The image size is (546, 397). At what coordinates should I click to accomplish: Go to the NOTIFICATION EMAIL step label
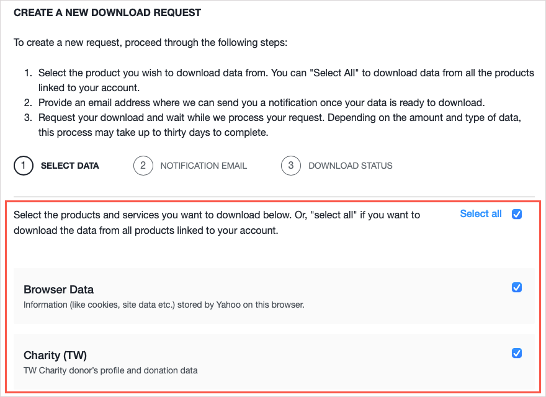pyautogui.click(x=204, y=166)
